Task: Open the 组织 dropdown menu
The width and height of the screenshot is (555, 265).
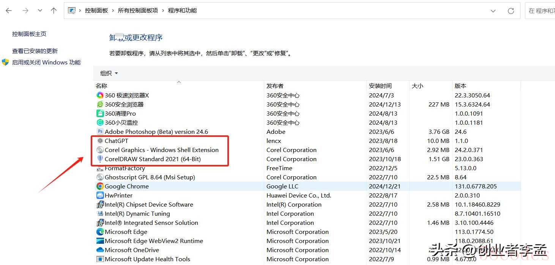Action: point(109,73)
